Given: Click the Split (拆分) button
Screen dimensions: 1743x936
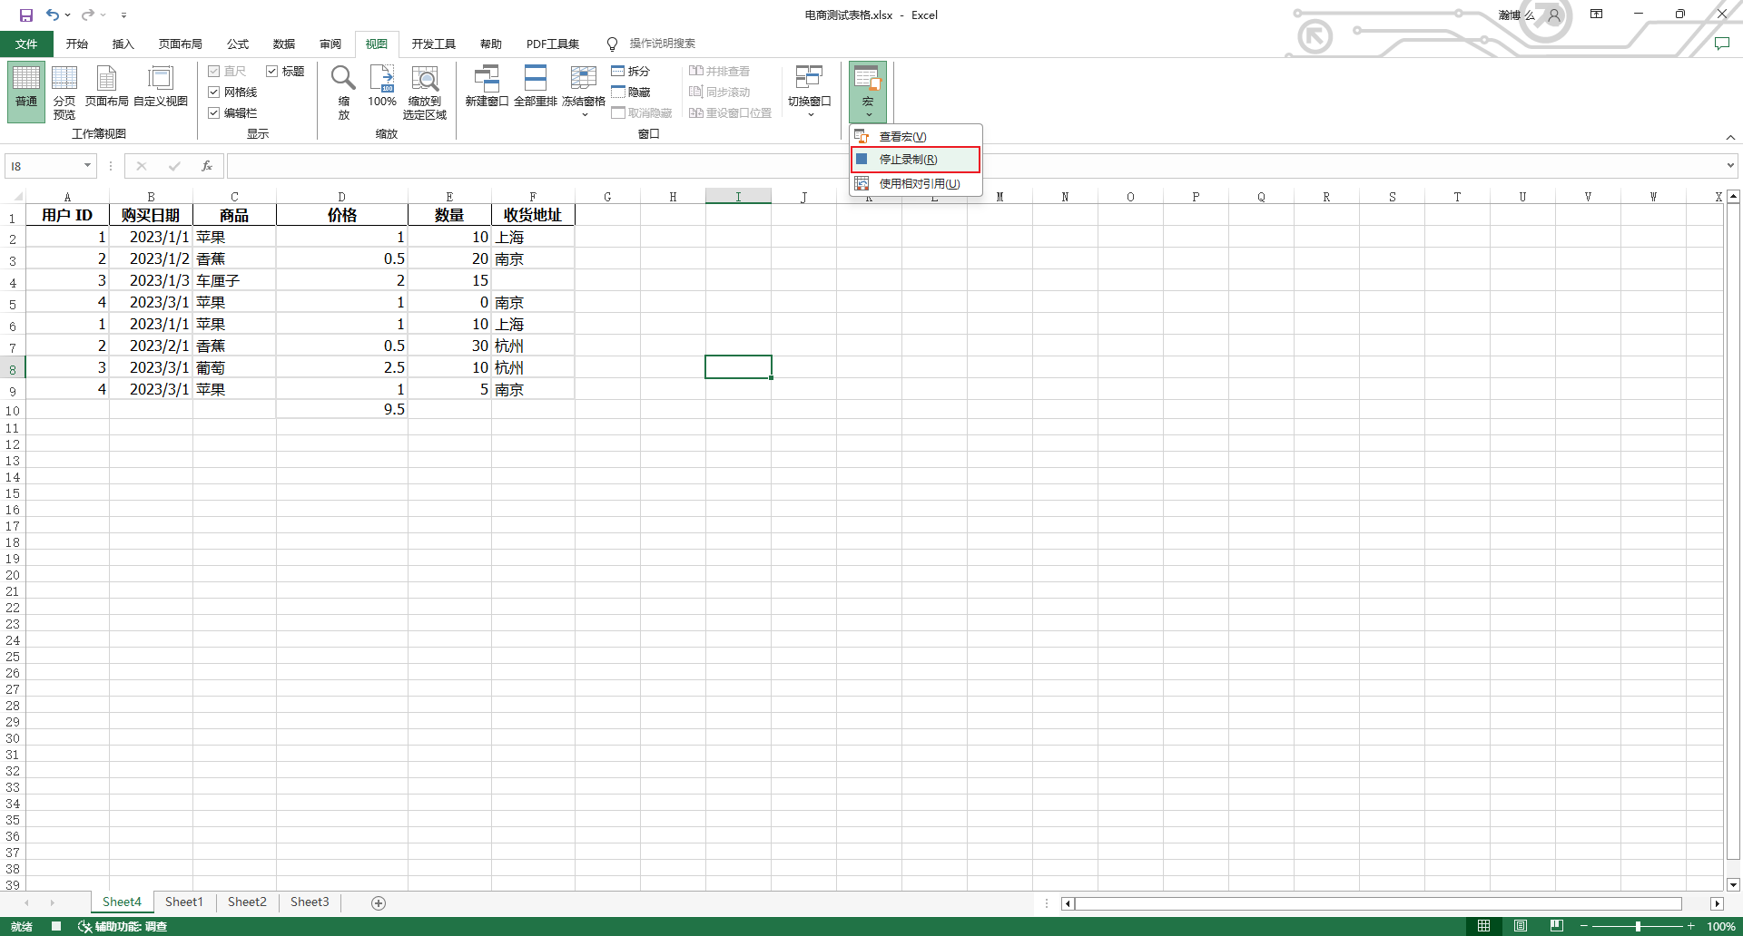Looking at the screenshot, I should pos(631,72).
